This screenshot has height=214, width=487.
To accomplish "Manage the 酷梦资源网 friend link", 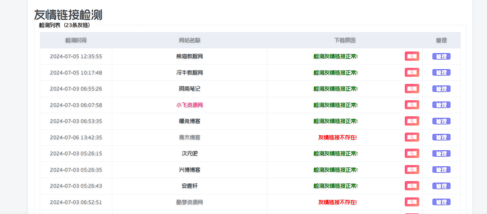I will tap(441, 202).
